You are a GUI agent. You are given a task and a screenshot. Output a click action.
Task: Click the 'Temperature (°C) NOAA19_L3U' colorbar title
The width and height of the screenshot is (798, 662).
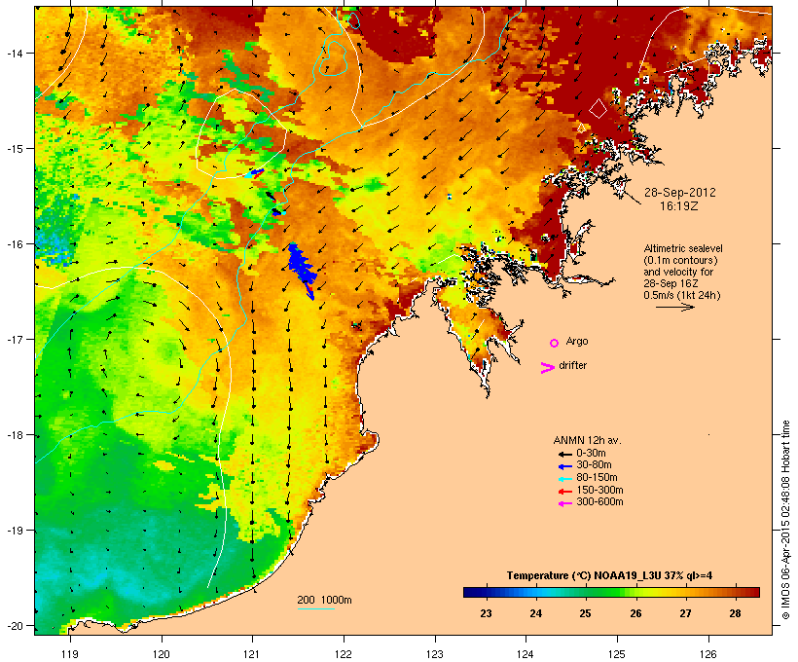coord(609,576)
